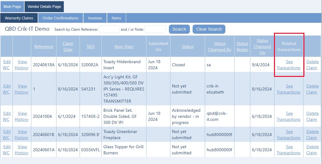Image resolution: width=322 pixels, height=164 pixels.
Task: Delete Claim for Glass Topper row
Action: coord(312,150)
